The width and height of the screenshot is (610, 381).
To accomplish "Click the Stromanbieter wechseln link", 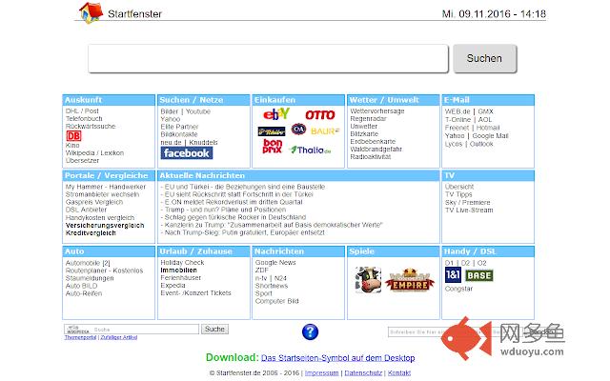I will 102,194.
